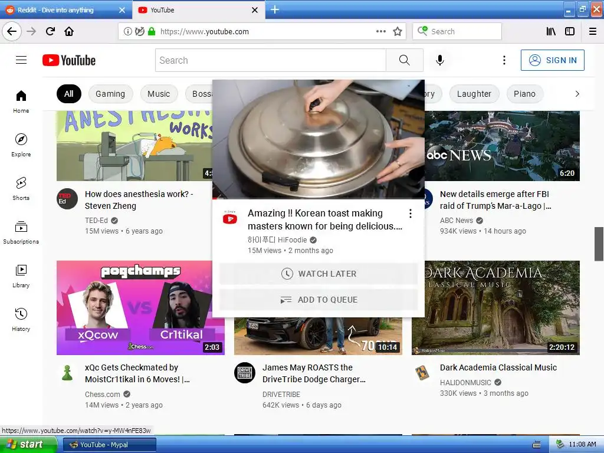Open History in the sidebar
604x453 pixels.
click(21, 320)
